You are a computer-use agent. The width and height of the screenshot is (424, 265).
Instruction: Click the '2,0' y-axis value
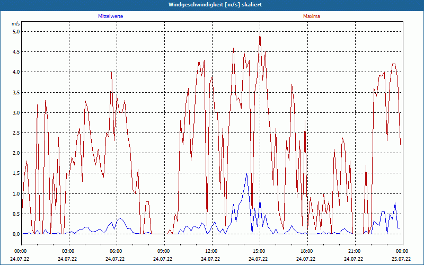tap(16, 153)
